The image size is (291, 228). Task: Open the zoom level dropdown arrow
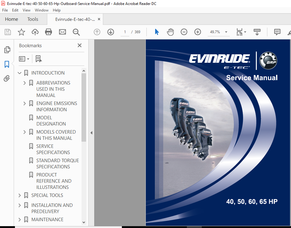pos(226,32)
